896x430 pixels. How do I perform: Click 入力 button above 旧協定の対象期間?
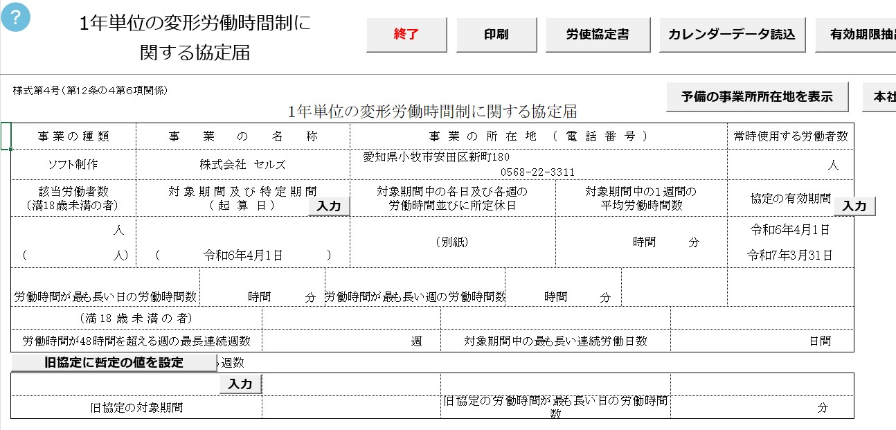click(241, 384)
